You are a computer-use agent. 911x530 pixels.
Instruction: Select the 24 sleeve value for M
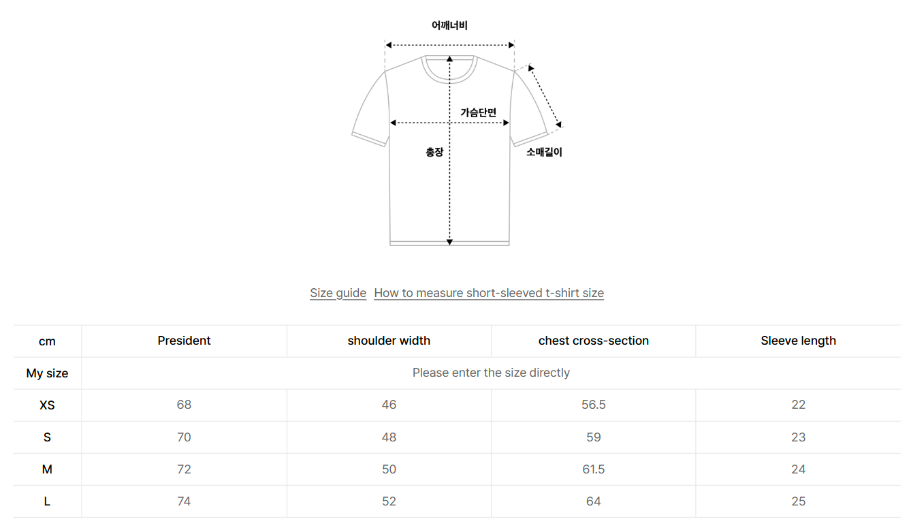[798, 469]
